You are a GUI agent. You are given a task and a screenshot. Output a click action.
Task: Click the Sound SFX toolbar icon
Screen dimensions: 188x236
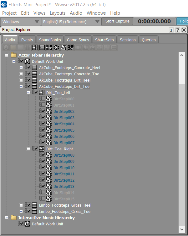point(64,48)
